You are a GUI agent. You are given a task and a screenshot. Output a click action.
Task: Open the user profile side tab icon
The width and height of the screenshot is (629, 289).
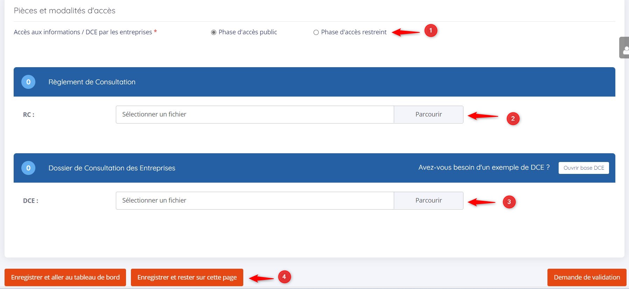pos(624,48)
